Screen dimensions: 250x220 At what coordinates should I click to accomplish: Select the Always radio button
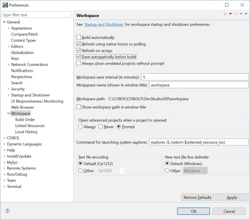[80, 127]
